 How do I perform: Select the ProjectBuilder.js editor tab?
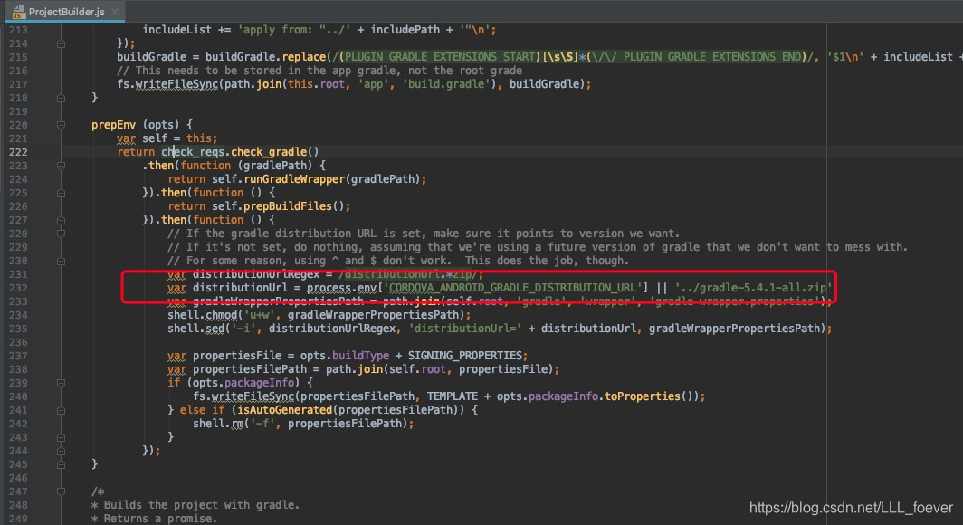[64, 11]
